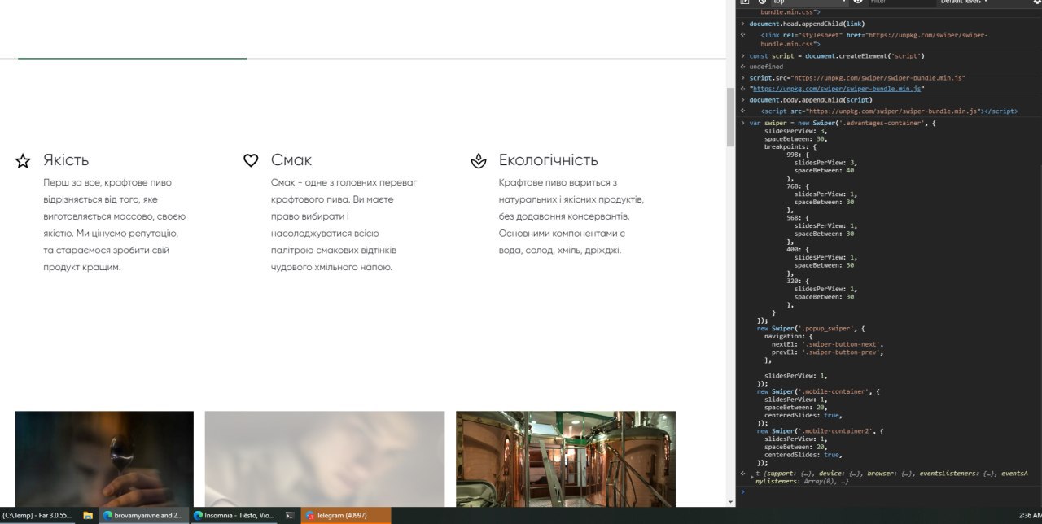Click the 568: { breakpoint line

tap(799, 218)
